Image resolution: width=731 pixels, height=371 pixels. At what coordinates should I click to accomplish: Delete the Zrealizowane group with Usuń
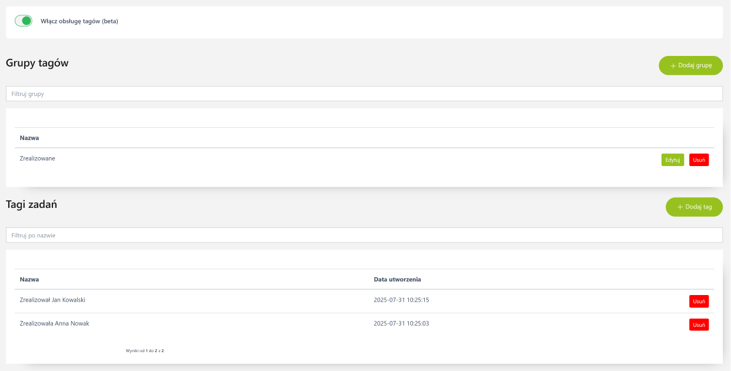[699, 160]
